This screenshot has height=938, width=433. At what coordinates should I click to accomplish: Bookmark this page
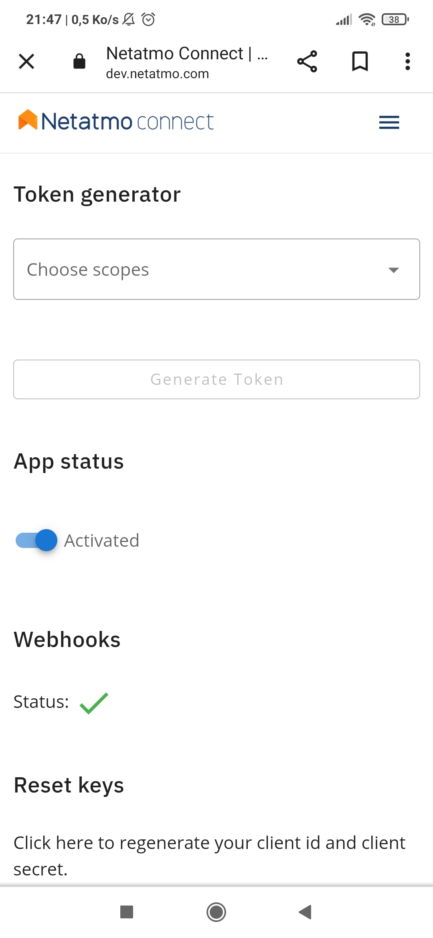pos(360,62)
